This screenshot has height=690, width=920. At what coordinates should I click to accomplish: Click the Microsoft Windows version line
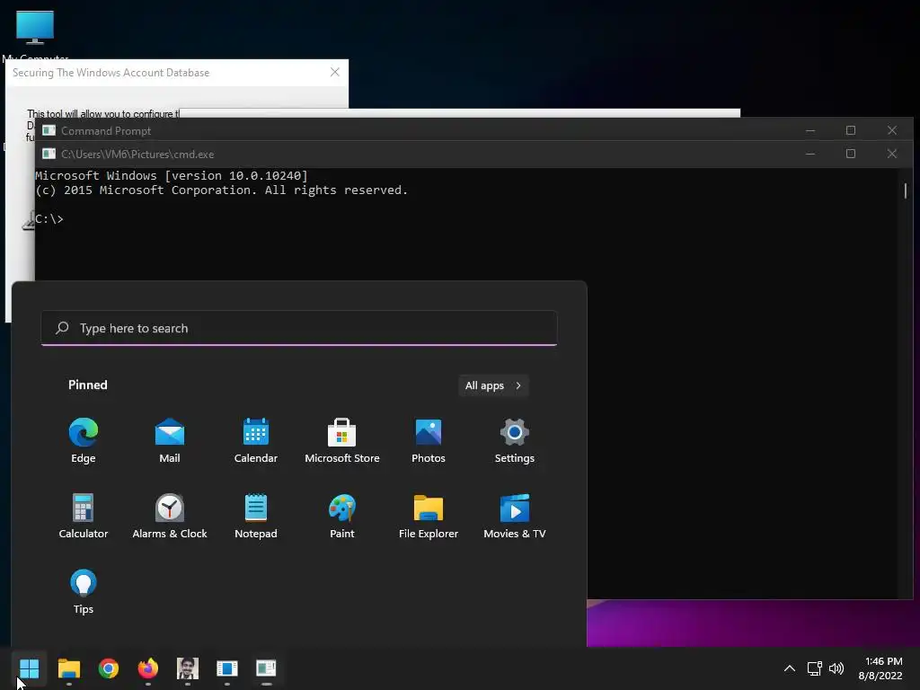tap(172, 175)
